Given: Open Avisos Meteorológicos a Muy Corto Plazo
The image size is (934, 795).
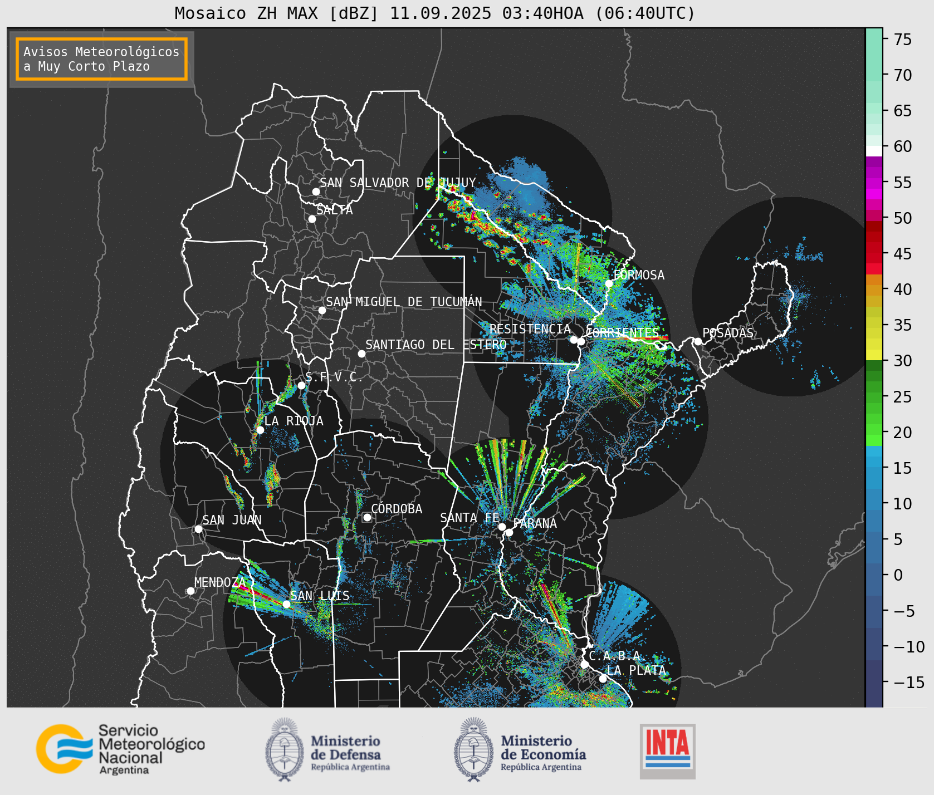Looking at the screenshot, I should 101,59.
